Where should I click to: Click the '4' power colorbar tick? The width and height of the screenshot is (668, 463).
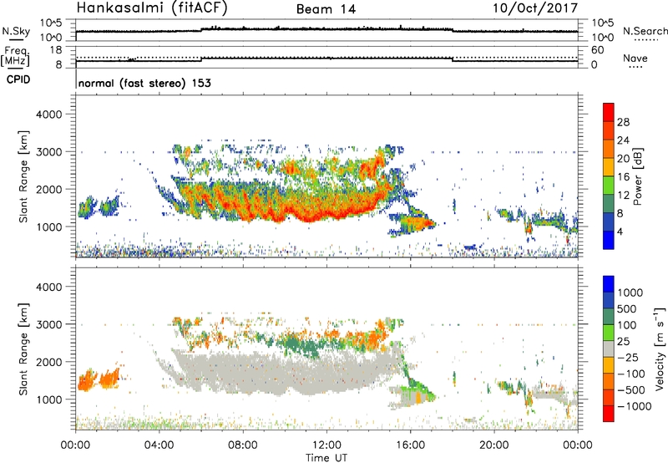click(620, 231)
